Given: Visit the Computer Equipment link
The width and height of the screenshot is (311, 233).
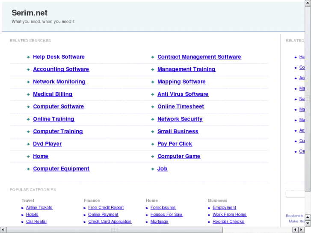Looking at the screenshot, I should tap(61, 169).
